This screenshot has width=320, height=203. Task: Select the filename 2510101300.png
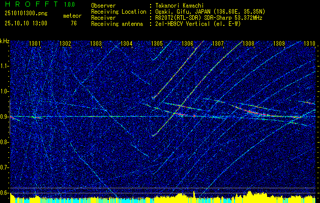click(26, 14)
